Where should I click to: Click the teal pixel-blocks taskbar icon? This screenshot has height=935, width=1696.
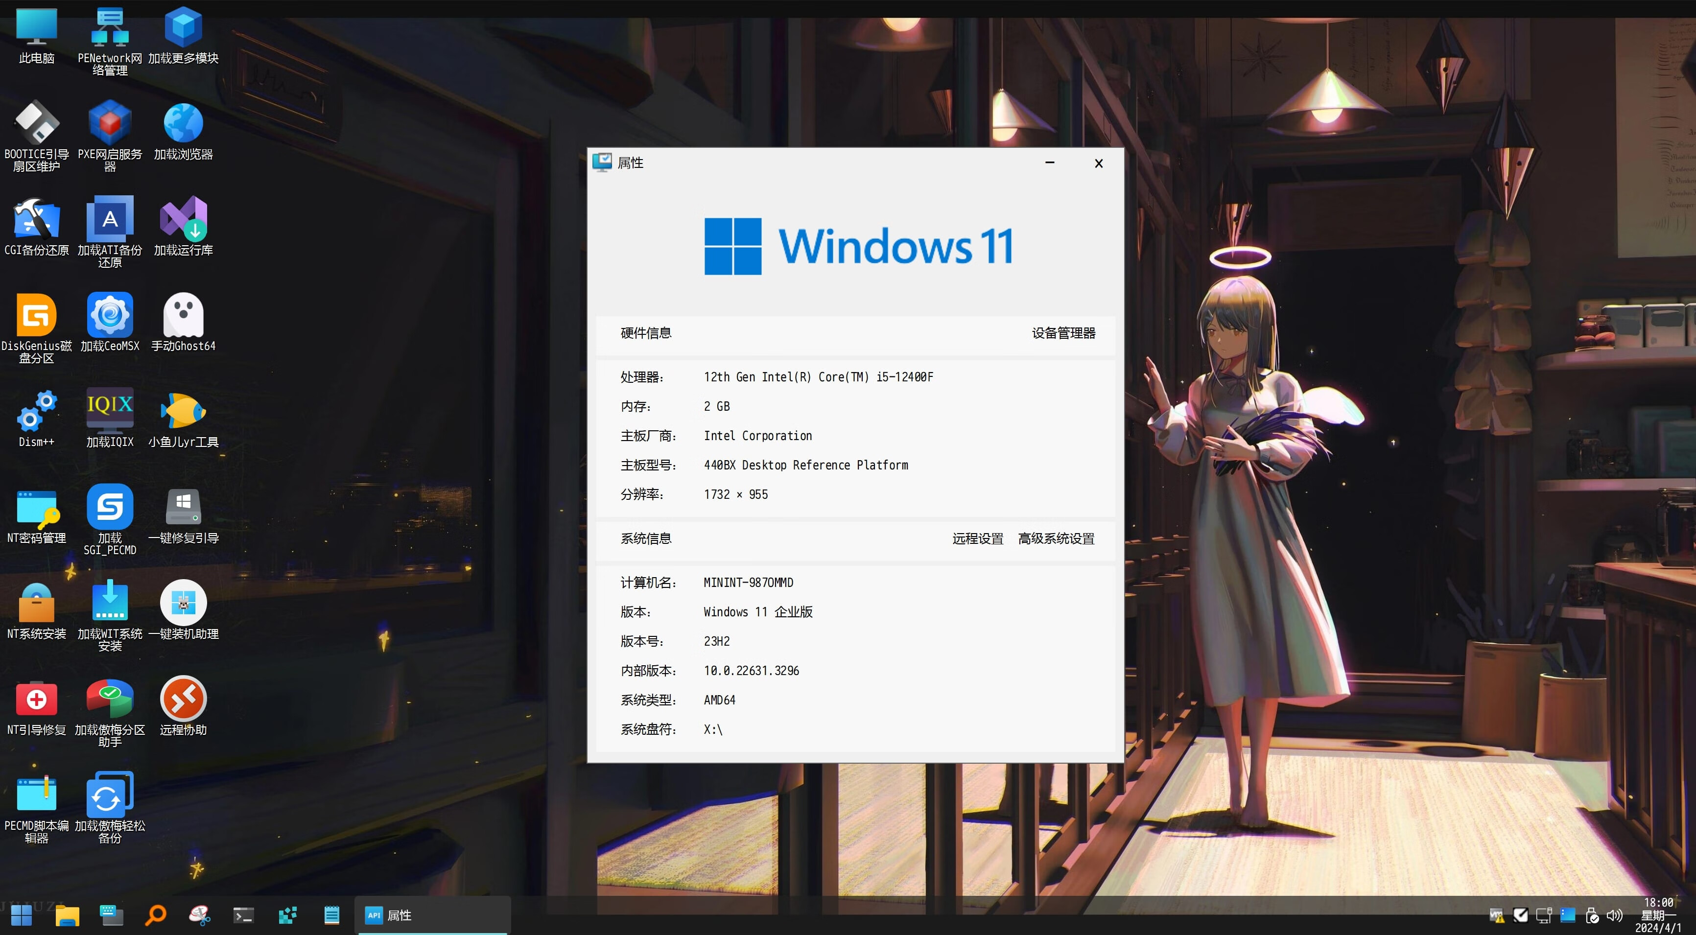tap(288, 915)
